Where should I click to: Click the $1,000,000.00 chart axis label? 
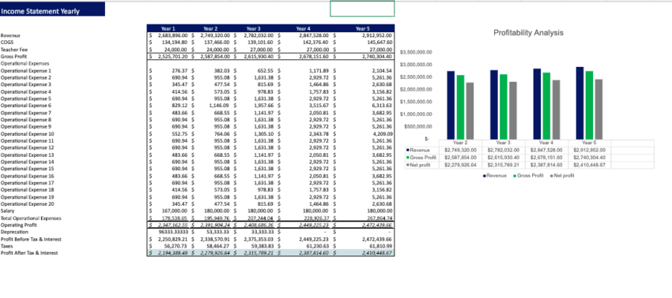(x=416, y=114)
